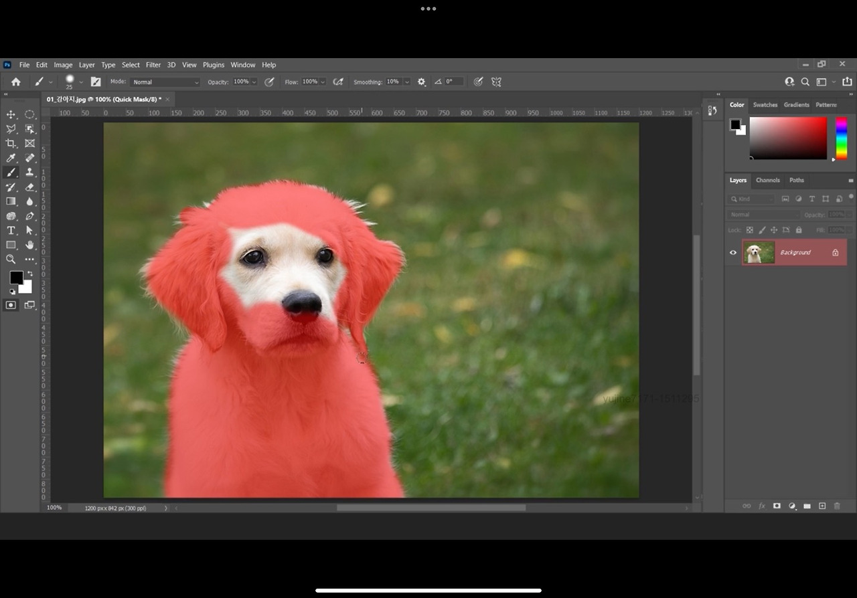Select the Polygonal Lasso tool
The height and width of the screenshot is (598, 857).
11,129
